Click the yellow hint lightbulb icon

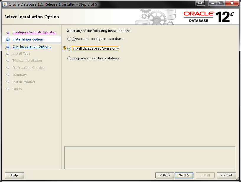(65, 48)
